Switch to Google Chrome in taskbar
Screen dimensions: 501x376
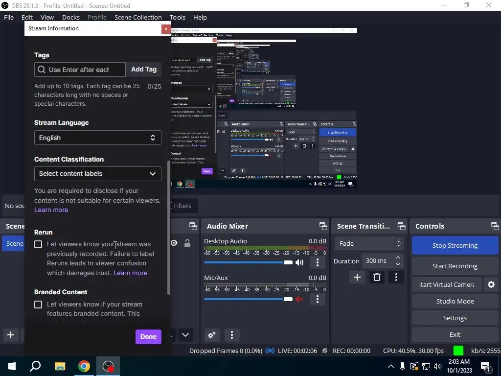click(84, 366)
